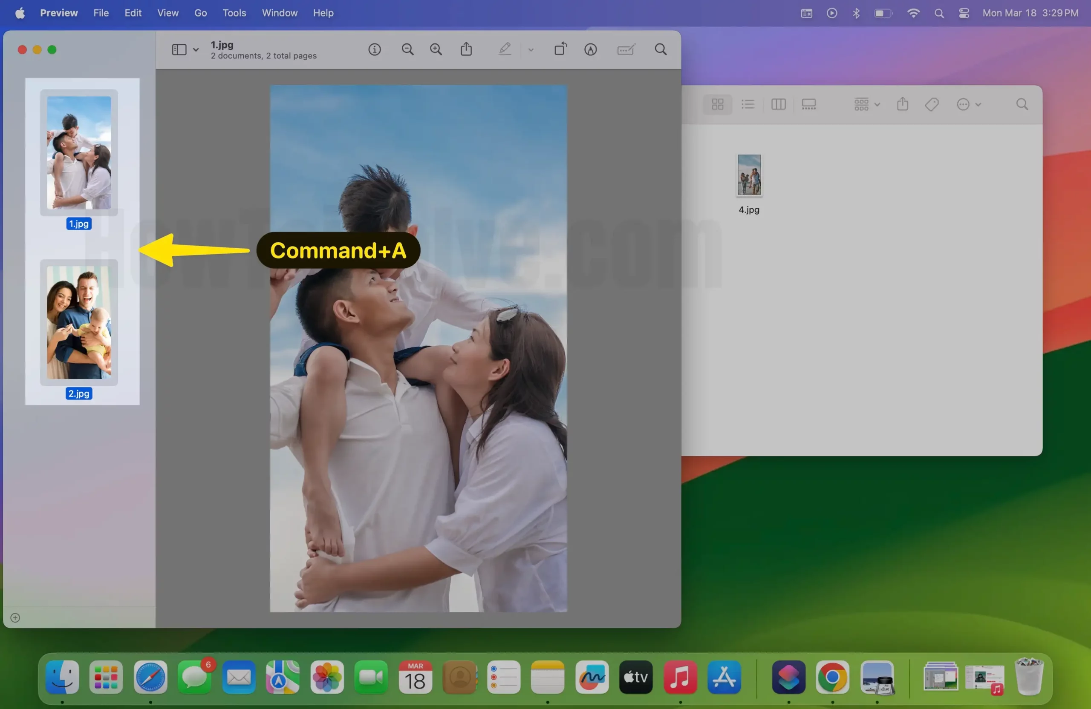
Task: Open the Edit menu
Action: coord(133,13)
